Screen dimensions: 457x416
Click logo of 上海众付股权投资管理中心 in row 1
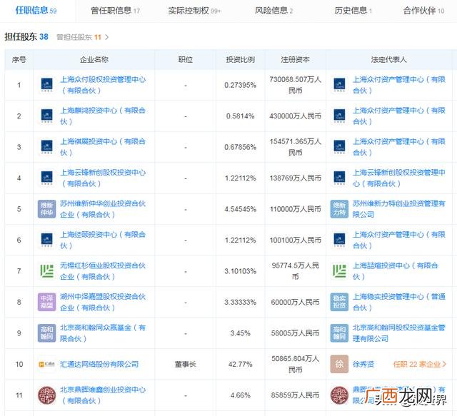click(x=46, y=85)
